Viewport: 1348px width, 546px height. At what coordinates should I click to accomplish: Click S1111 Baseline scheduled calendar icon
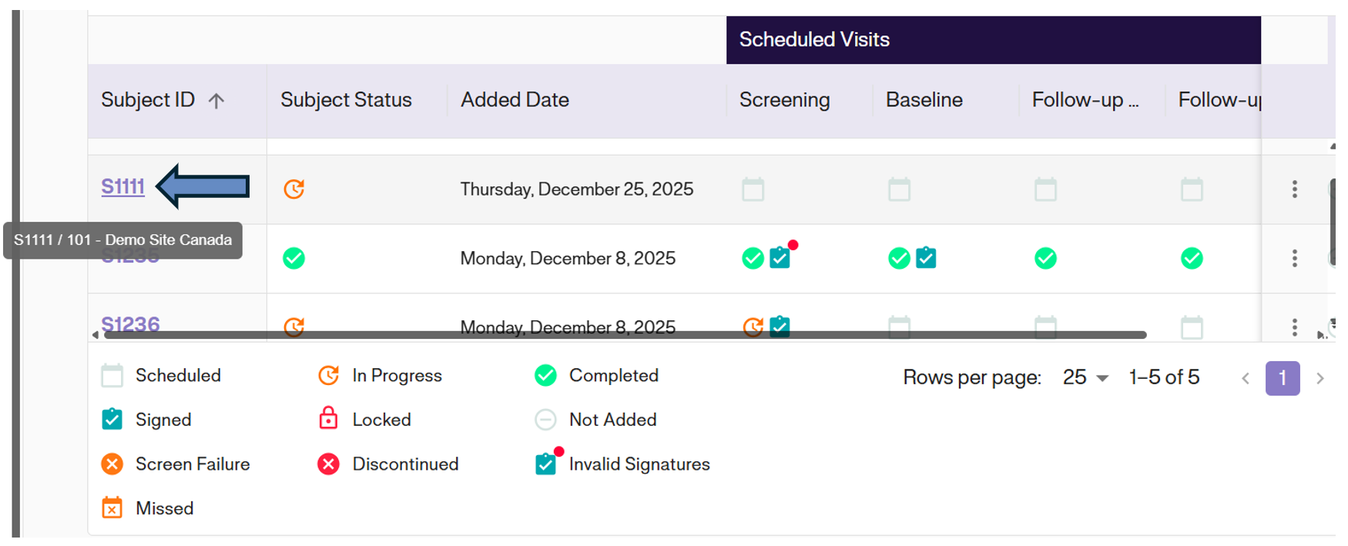pyautogui.click(x=899, y=189)
